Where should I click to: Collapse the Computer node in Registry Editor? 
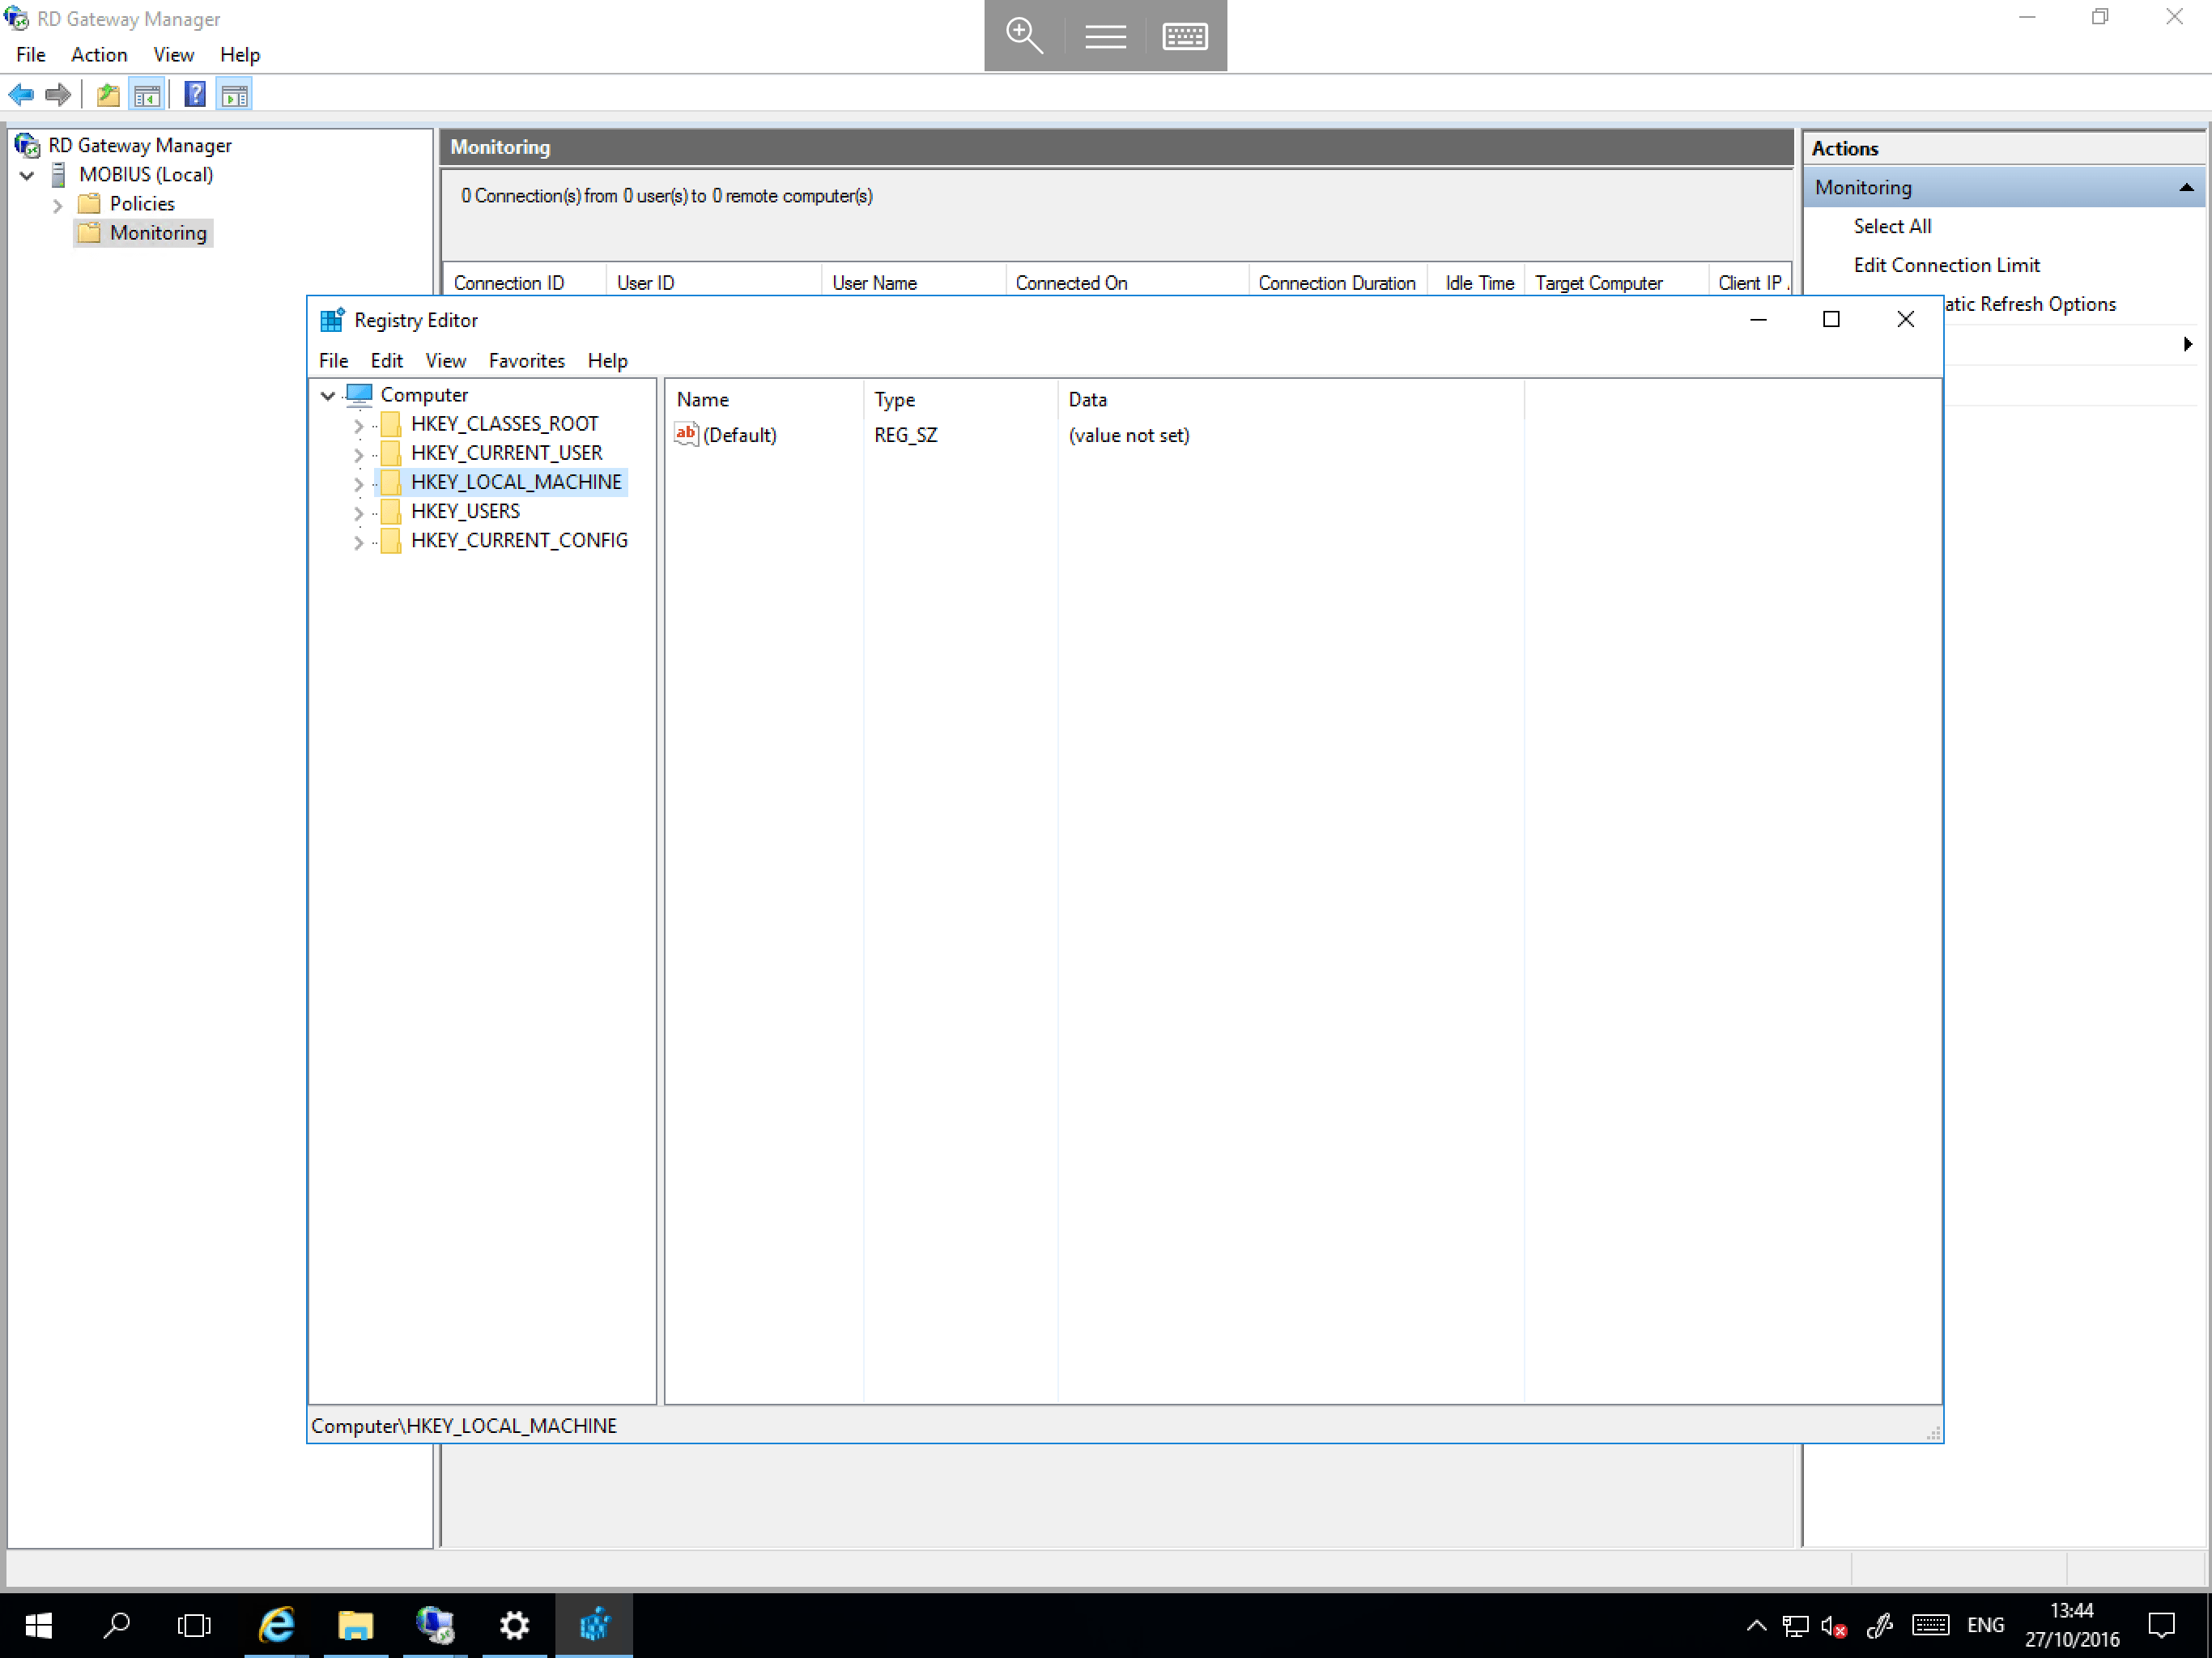(x=327, y=394)
